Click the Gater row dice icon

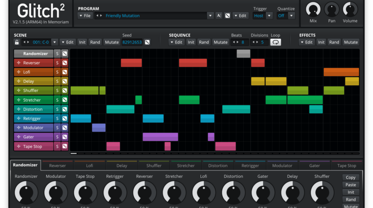coord(65,137)
